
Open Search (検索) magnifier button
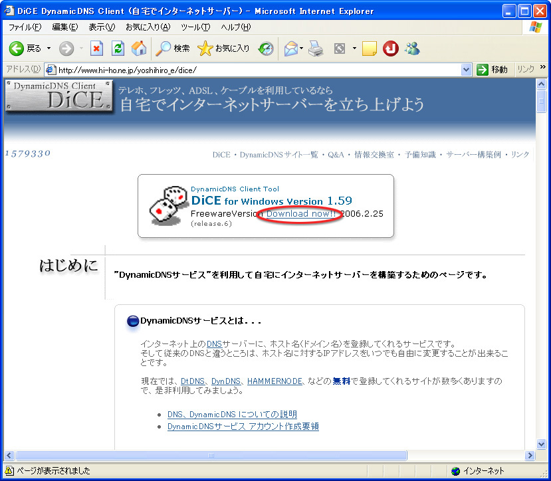[173, 48]
